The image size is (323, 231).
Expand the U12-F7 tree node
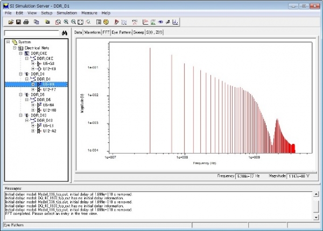[33, 89]
